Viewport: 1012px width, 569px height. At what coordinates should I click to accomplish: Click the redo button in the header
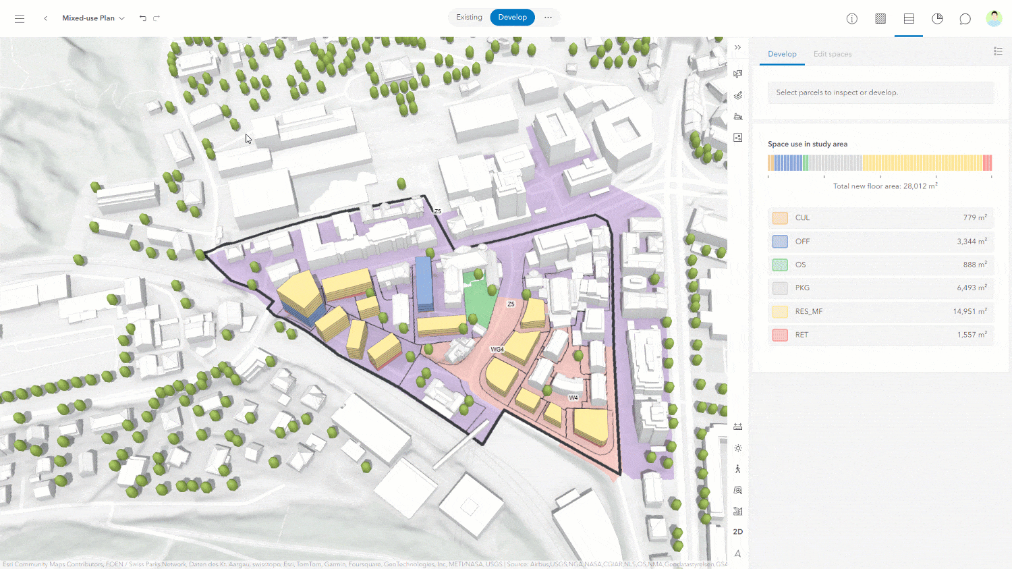[x=158, y=18]
